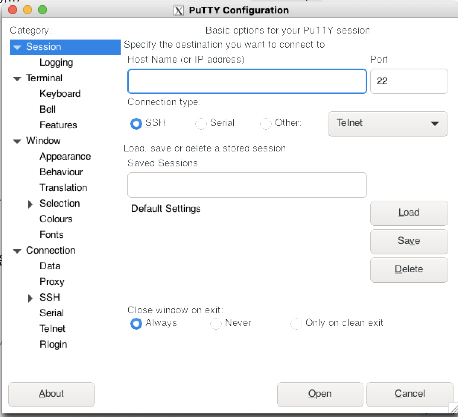Open Features settings category
This screenshot has width=458, height=417.
click(58, 125)
